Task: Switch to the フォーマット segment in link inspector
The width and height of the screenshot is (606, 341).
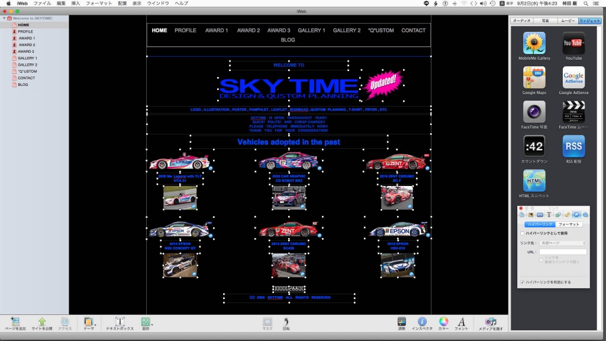Action: 569,224
